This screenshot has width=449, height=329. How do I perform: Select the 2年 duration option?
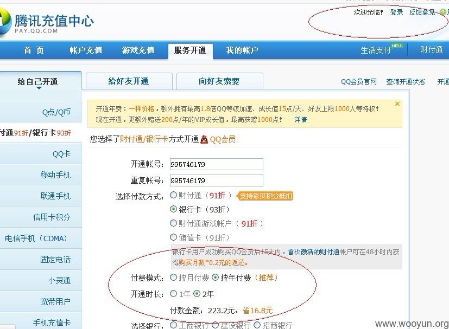coord(197,294)
